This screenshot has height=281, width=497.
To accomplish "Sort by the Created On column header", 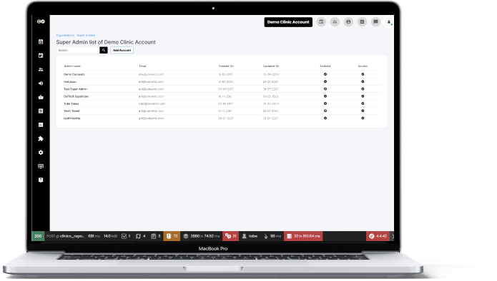I will (226, 66).
